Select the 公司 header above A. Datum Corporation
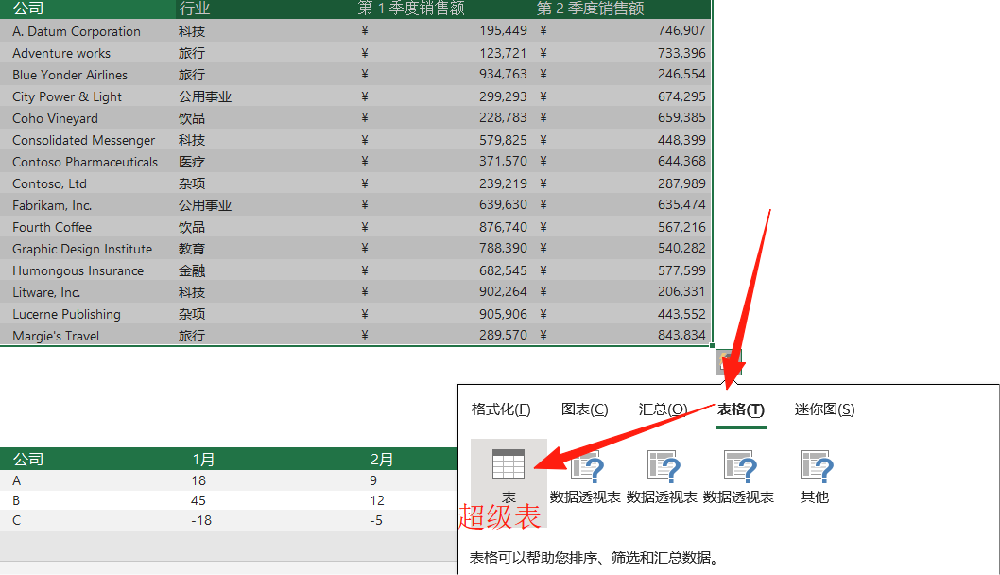 point(28,9)
